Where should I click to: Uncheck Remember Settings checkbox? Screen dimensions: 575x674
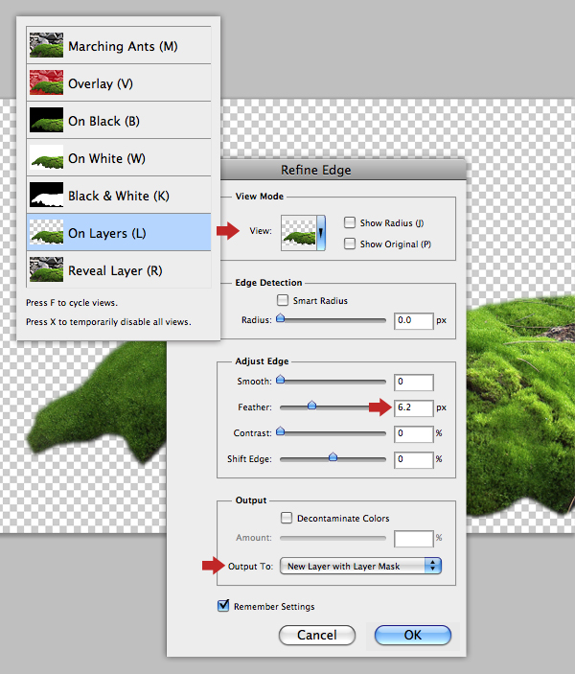[223, 606]
